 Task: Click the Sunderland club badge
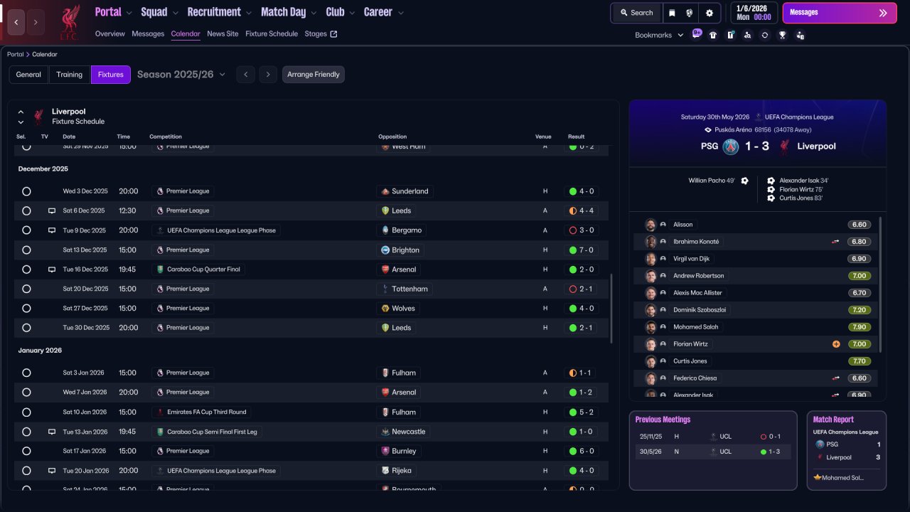[x=385, y=191]
